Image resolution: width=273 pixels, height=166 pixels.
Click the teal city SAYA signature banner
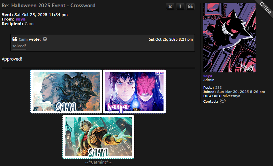pyautogui.click(x=98, y=137)
